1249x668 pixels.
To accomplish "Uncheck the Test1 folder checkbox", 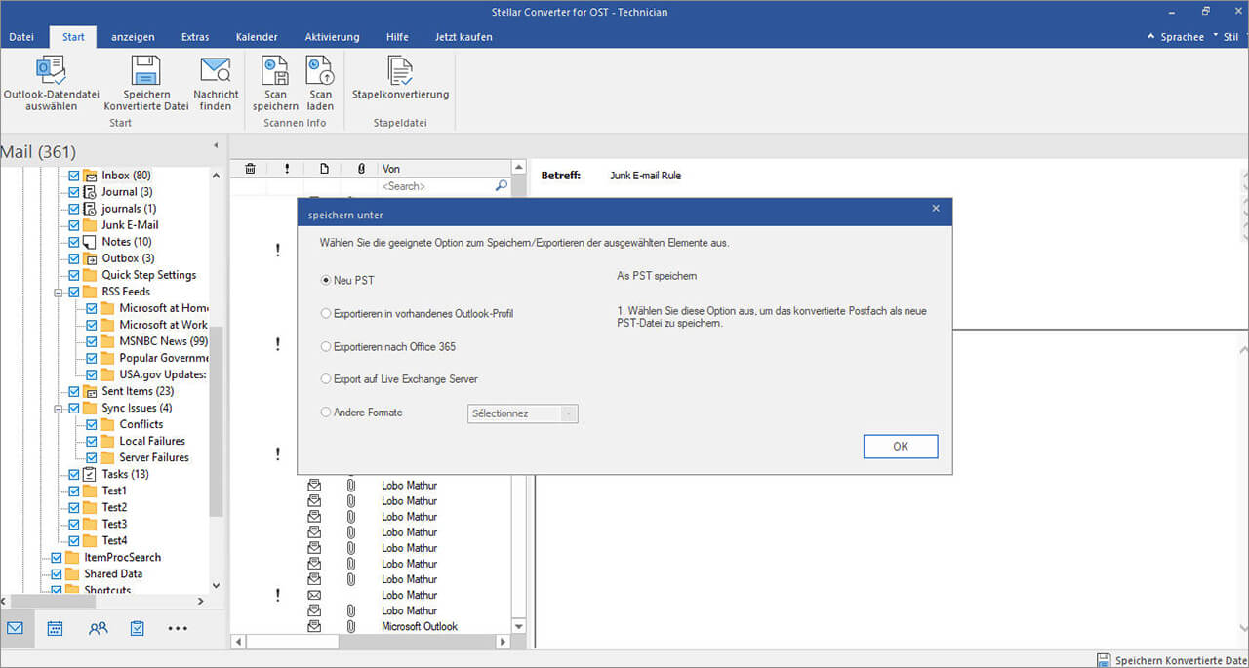I will pyautogui.click(x=73, y=491).
